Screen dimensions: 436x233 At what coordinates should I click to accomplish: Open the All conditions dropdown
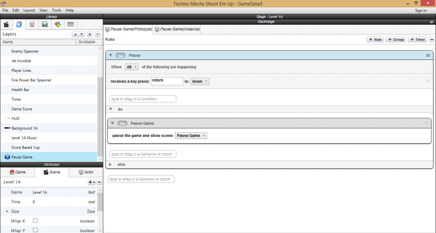click(132, 67)
